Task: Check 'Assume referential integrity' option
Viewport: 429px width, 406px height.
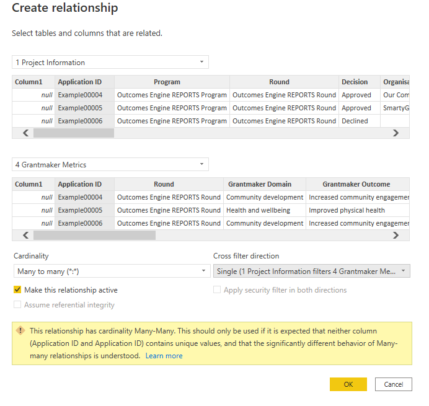Action: 17,305
